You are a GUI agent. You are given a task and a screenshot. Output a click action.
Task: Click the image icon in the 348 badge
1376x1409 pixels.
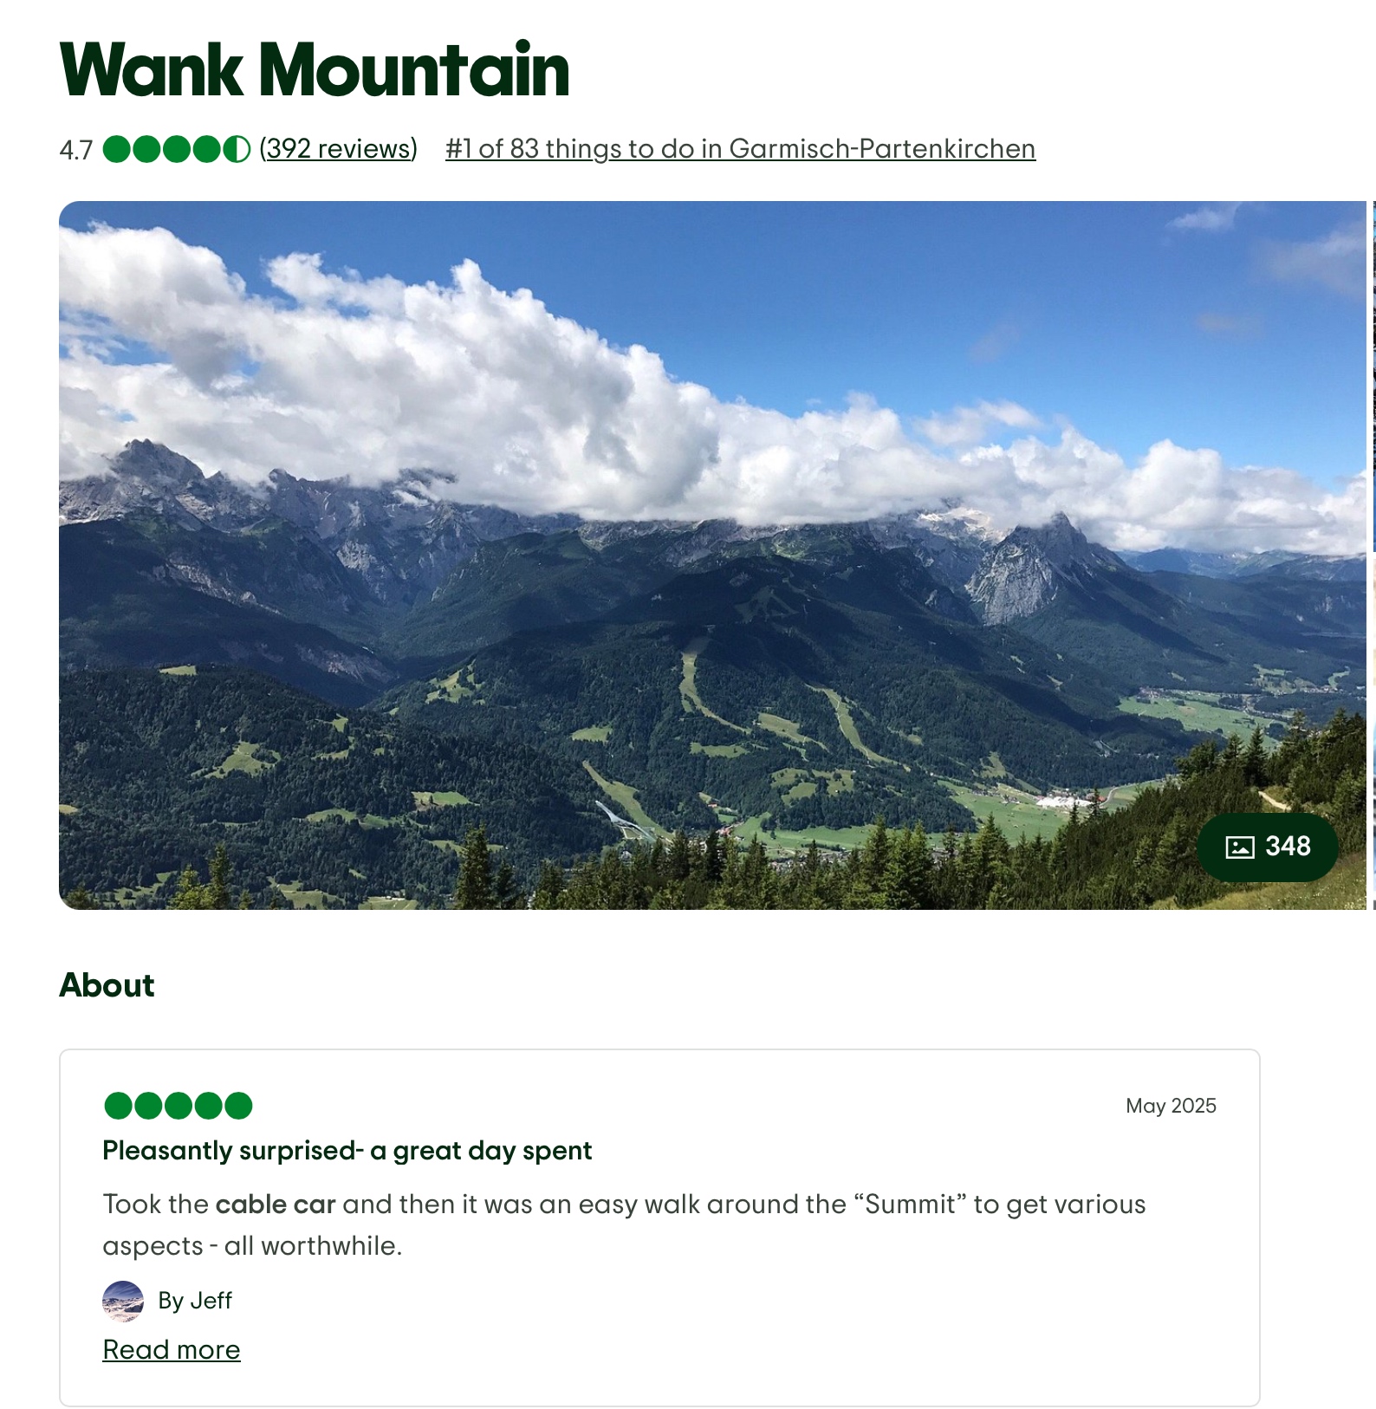click(x=1240, y=847)
